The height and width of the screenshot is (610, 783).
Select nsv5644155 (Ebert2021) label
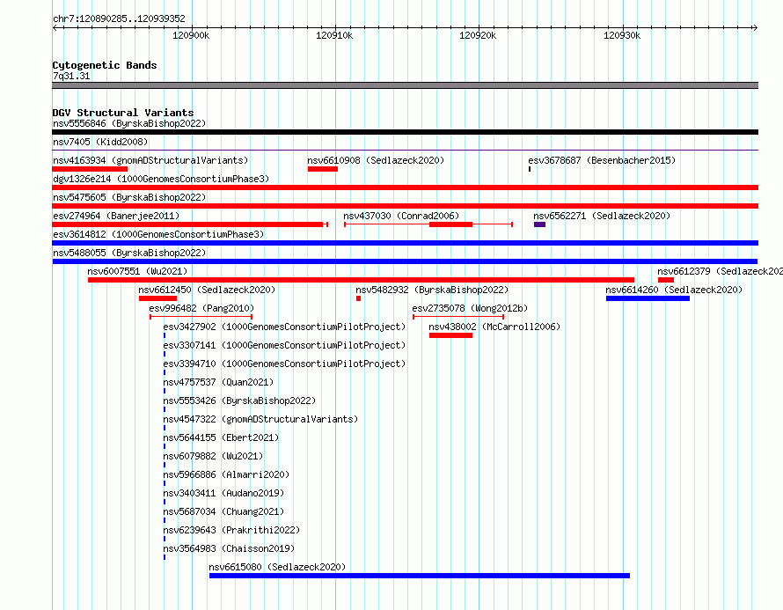(221, 437)
